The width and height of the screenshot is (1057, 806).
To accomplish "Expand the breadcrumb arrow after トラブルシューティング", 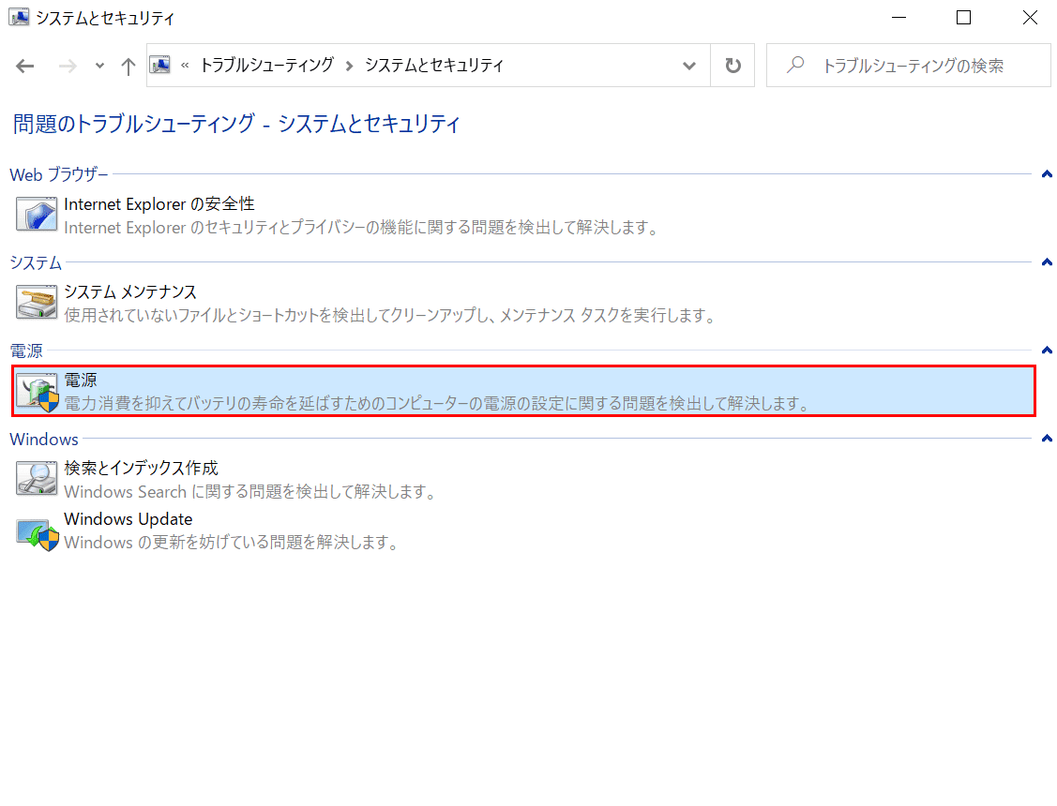I will [x=349, y=66].
